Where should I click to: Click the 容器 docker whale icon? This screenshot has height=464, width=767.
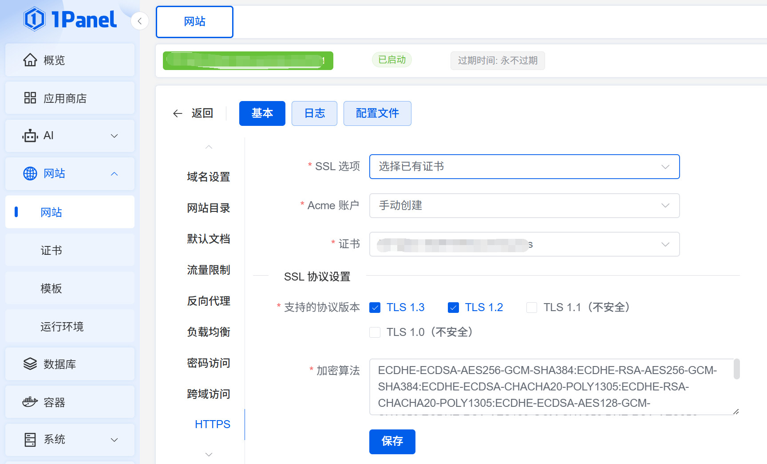coord(30,402)
